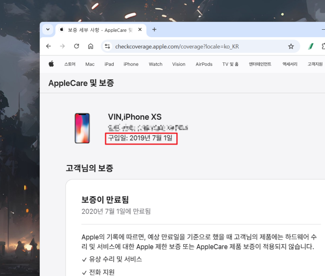Open the Vision menu item

(x=178, y=64)
